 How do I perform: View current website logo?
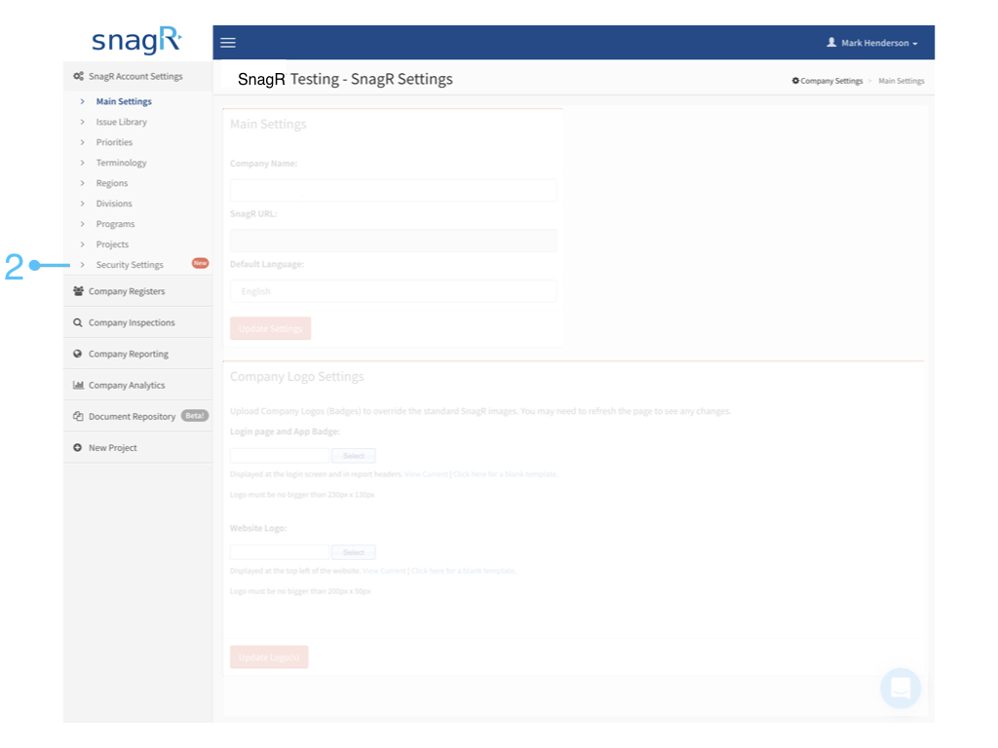click(384, 571)
